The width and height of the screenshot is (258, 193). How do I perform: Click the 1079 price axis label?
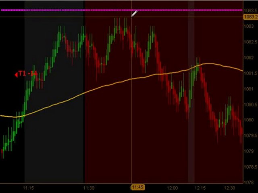tap(249, 151)
